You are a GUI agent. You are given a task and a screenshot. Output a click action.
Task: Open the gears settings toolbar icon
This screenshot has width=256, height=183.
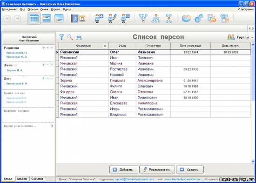[199, 18]
